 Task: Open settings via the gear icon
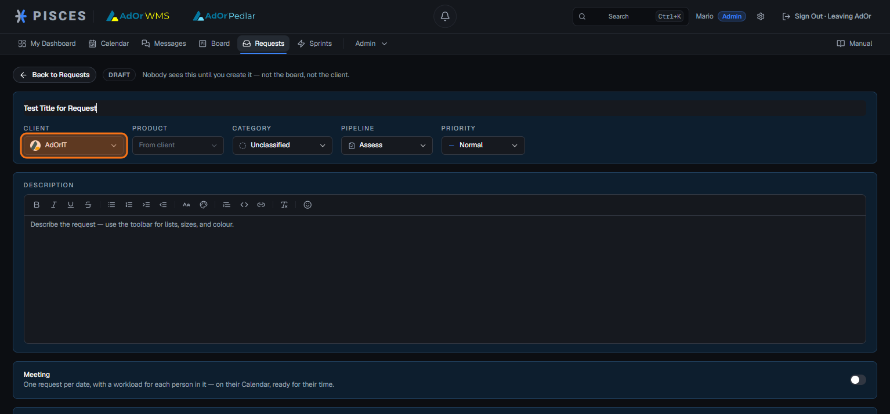coord(761,16)
